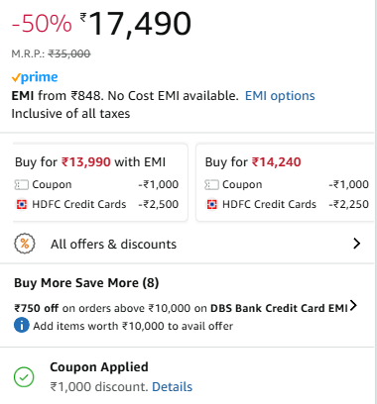Image resolution: width=377 pixels, height=404 pixels.
Task: Click the percent offers badge icon
Action: [x=25, y=244]
